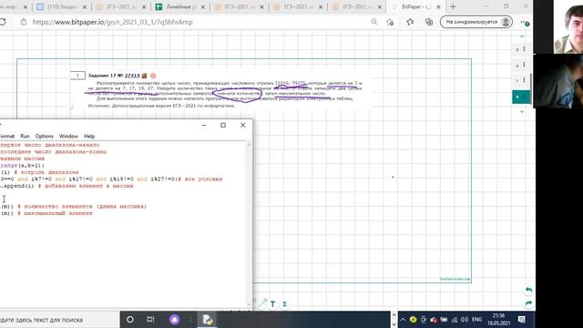Open the task number 22414 link
This screenshot has height=328, width=583.
tap(132, 76)
